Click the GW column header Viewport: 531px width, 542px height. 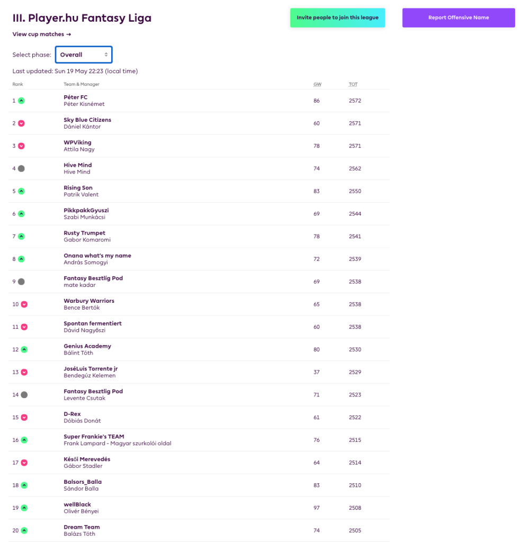tap(317, 84)
